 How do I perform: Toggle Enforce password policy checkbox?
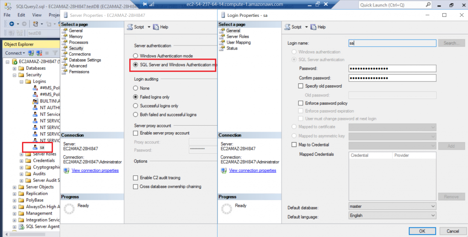click(301, 103)
